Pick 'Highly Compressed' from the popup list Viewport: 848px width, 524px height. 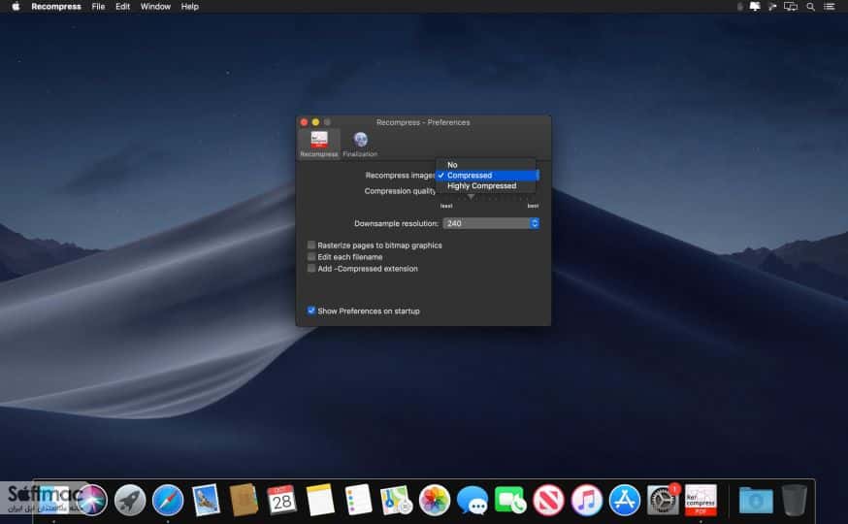(486, 186)
